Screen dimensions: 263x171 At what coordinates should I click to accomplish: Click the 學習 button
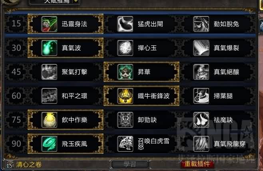tap(130, 165)
